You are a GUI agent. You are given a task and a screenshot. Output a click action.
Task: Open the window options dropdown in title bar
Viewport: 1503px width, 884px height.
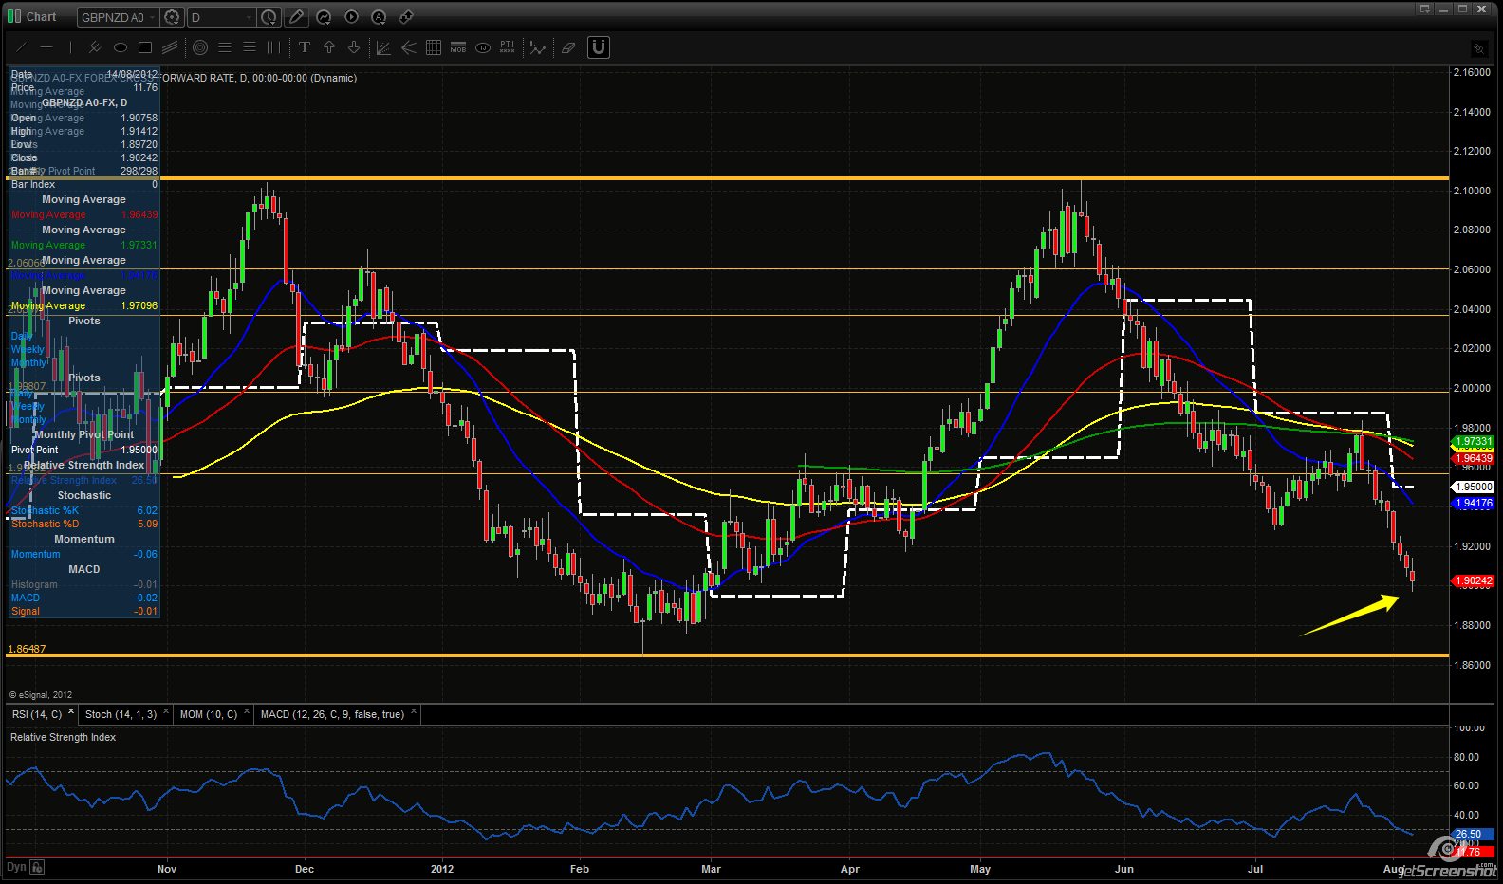coord(1424,9)
